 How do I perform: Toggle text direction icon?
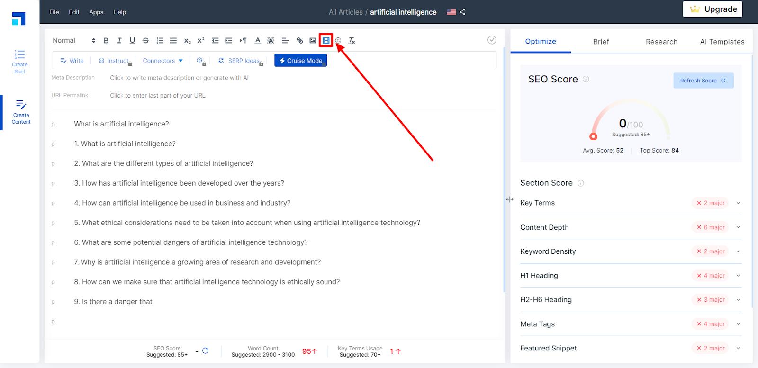tap(243, 41)
